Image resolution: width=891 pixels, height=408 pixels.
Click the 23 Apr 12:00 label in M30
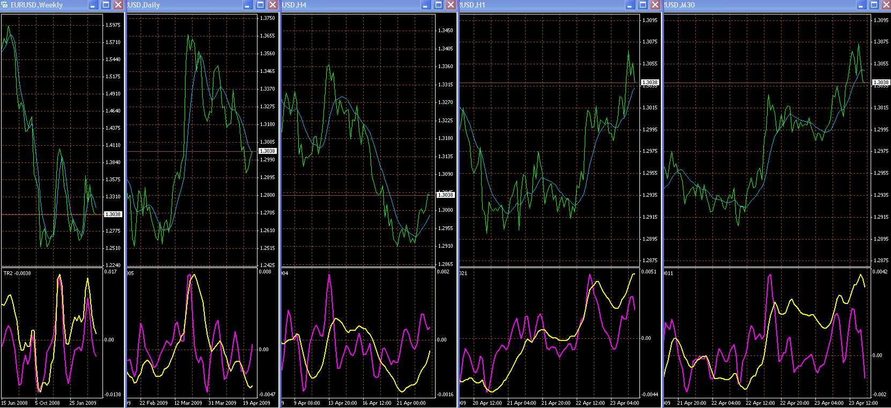tap(863, 403)
